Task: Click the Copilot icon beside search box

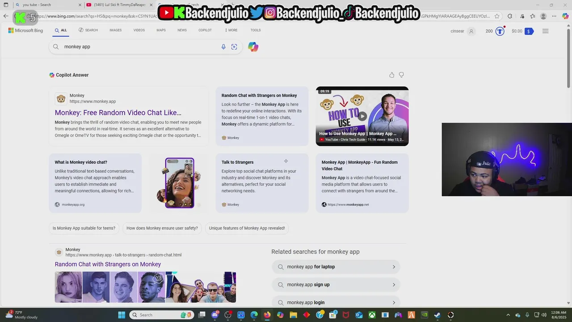Action: [x=253, y=47]
